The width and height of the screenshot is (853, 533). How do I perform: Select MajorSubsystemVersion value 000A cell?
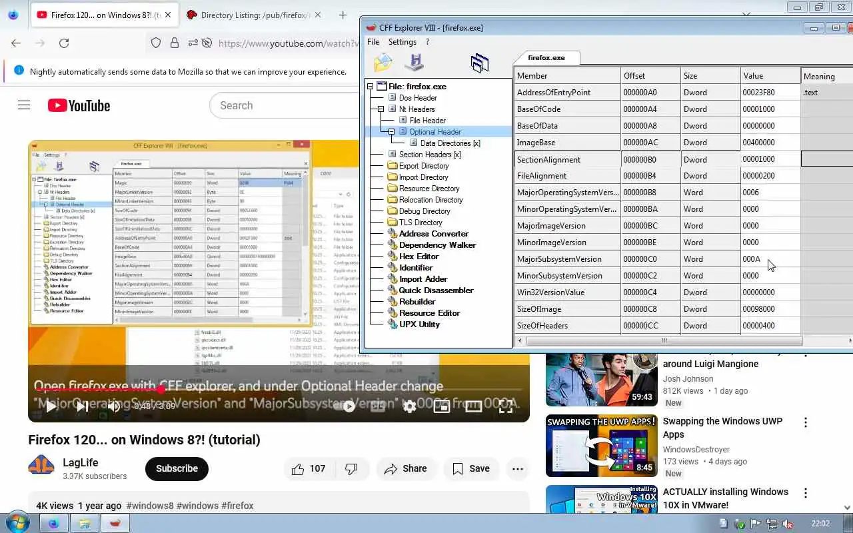click(x=770, y=259)
